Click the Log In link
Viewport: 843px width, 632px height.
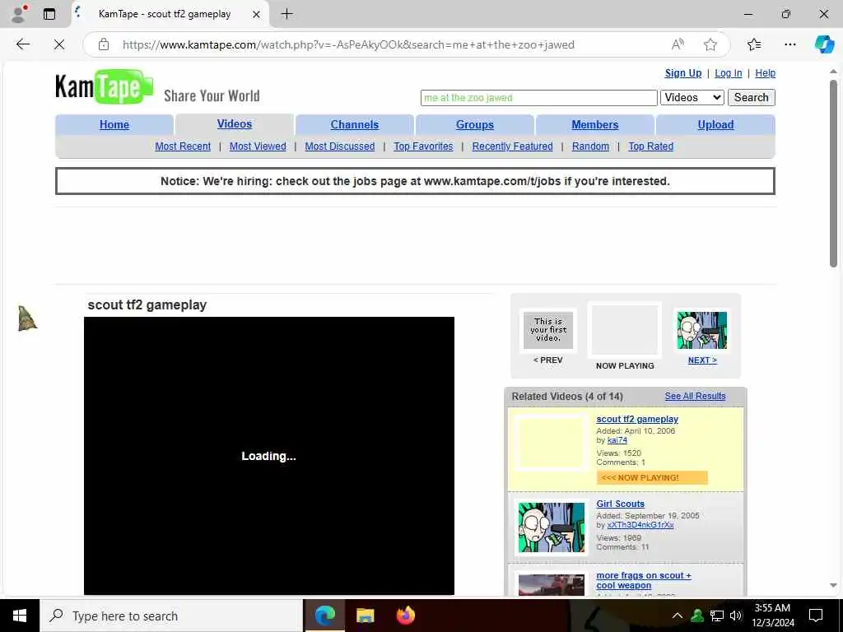pyautogui.click(x=728, y=73)
